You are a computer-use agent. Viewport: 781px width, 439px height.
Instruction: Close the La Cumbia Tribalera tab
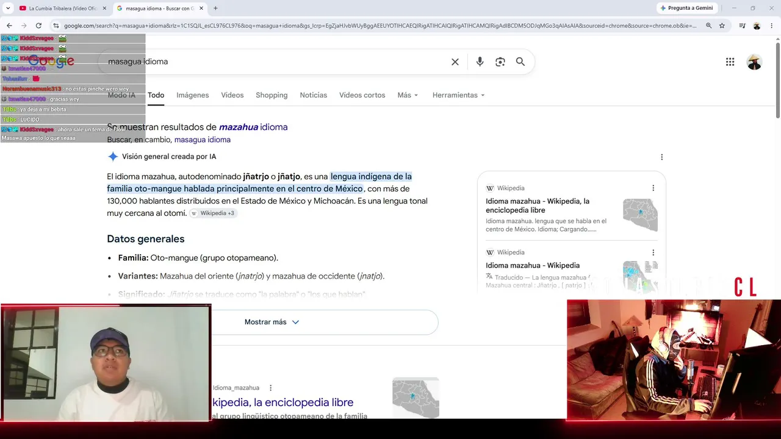pyautogui.click(x=104, y=9)
